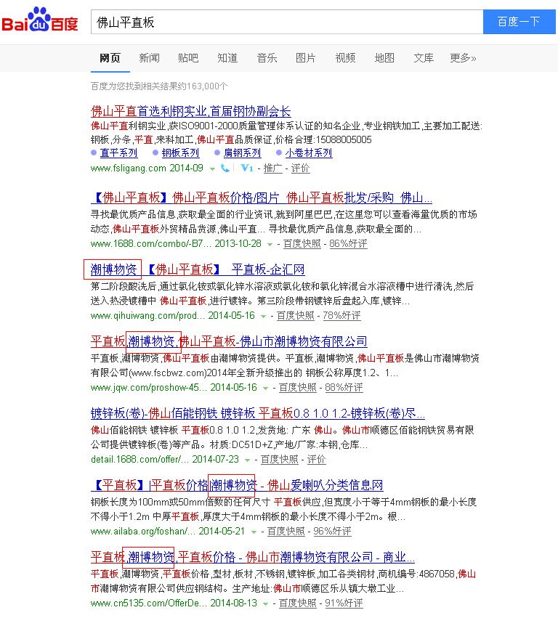This screenshot has height=618, width=558.
Task: Click the URL text www.cn5135.com/OfferDe...
Action: [149, 603]
